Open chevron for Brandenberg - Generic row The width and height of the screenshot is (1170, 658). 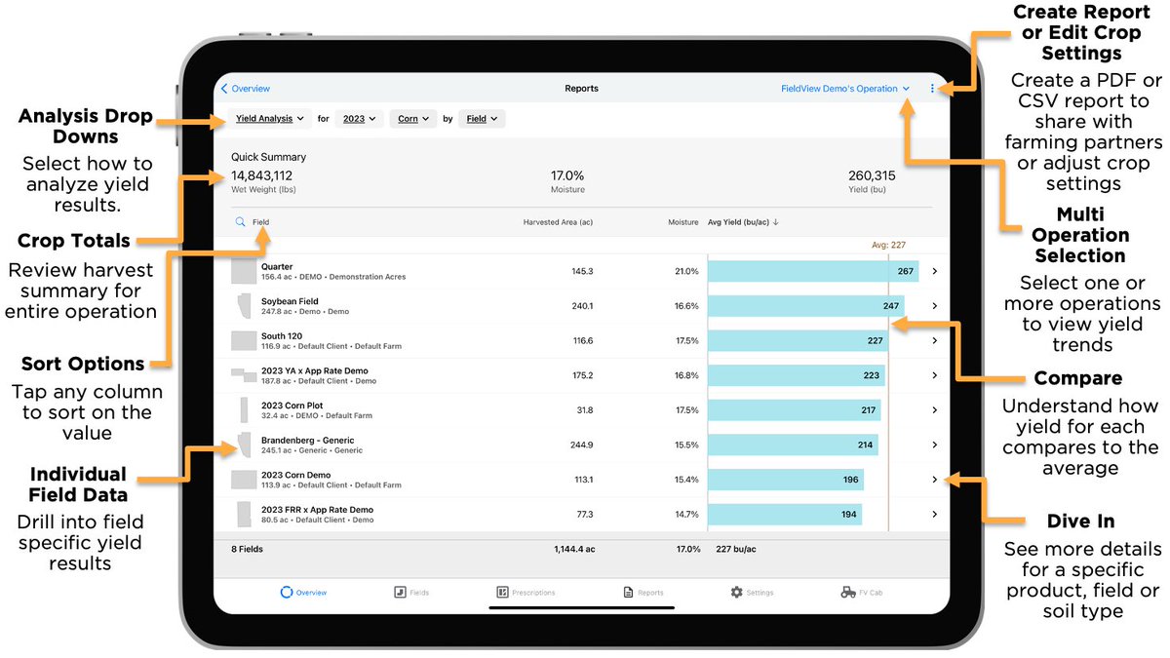tap(934, 445)
